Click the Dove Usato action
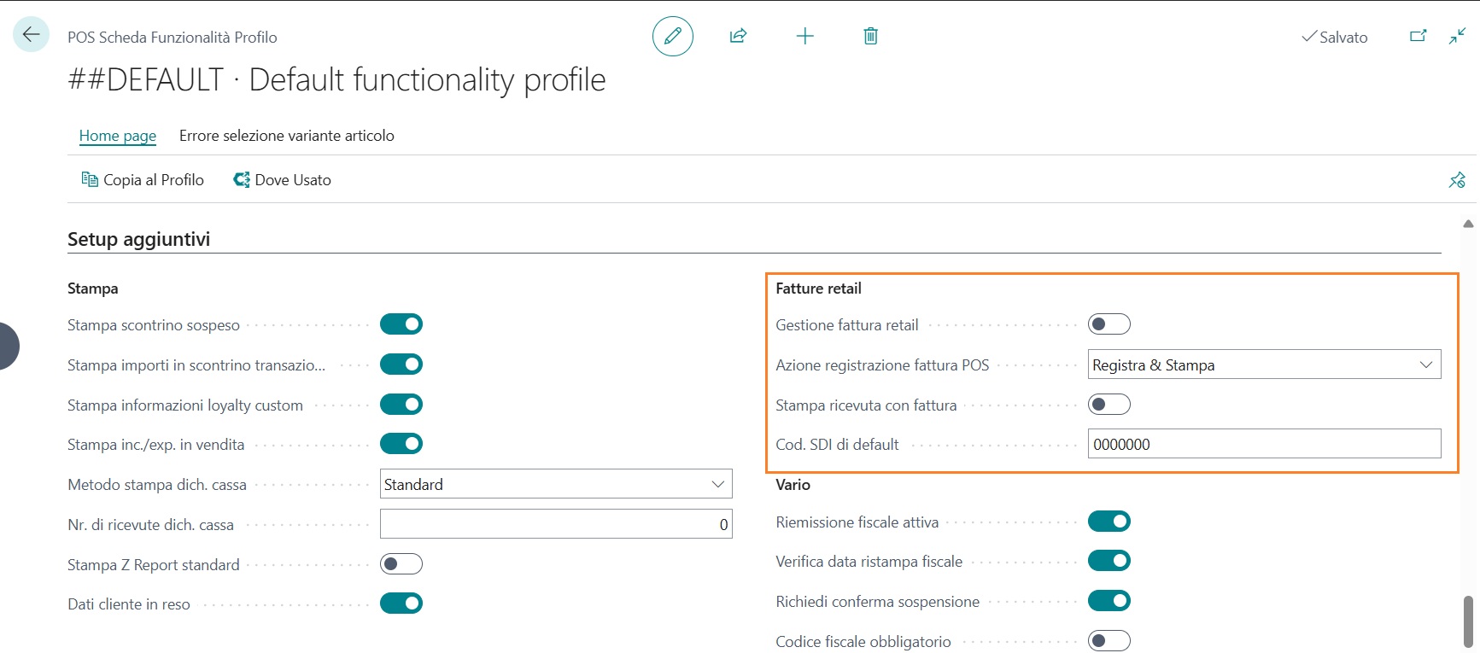The height and width of the screenshot is (653, 1480). click(x=283, y=180)
